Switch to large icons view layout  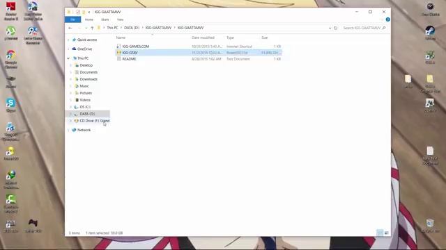(387, 233)
